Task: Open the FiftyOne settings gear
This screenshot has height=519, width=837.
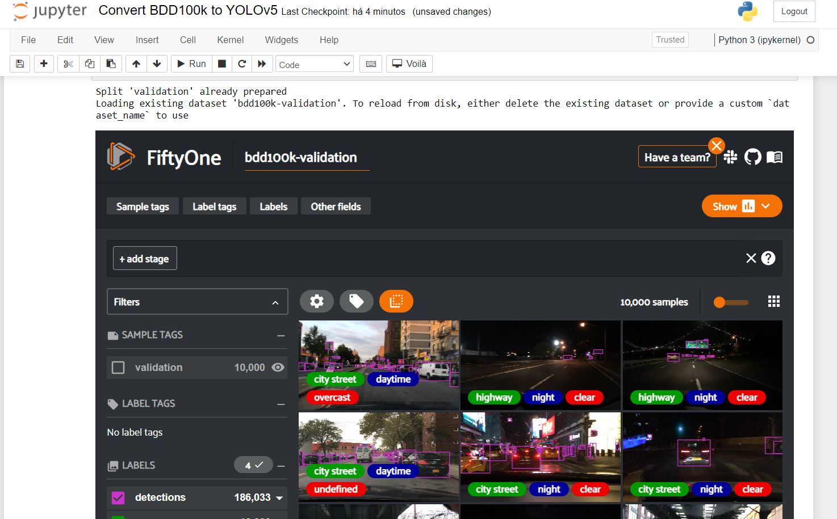Action: pos(317,301)
